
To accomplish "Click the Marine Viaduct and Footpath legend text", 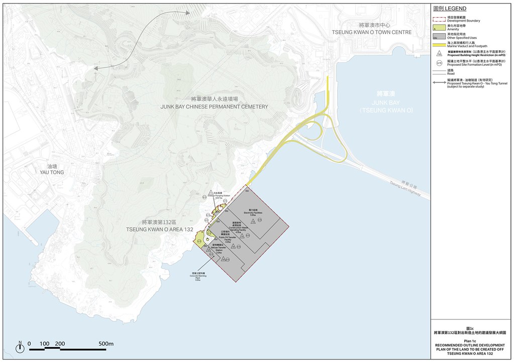I will pyautogui.click(x=467, y=46).
